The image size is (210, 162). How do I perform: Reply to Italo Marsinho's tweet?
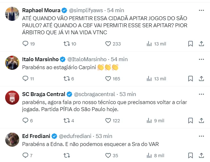(26, 78)
